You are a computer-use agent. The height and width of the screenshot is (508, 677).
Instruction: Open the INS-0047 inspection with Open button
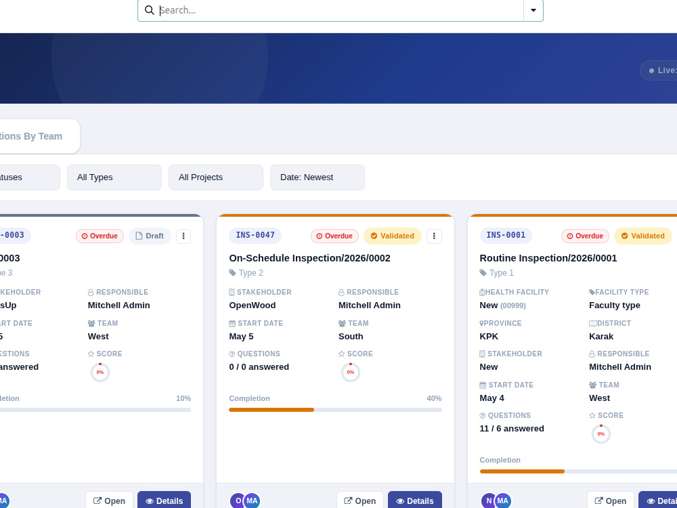point(359,501)
